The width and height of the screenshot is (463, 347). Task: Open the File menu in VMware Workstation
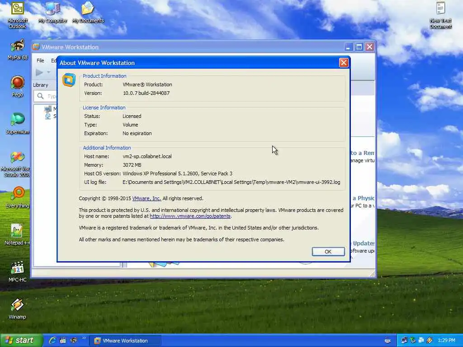(x=40, y=61)
